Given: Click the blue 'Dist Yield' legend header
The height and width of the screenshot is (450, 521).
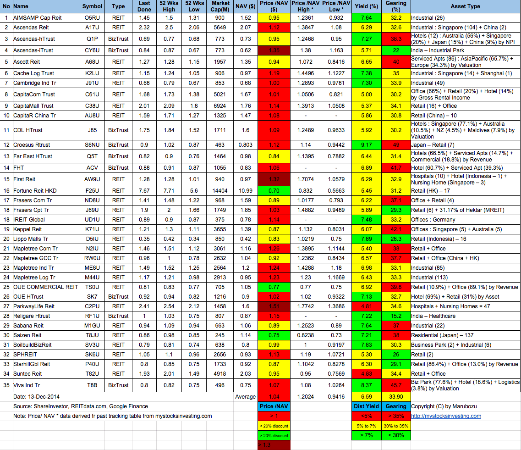Looking at the screenshot, I should (367, 406).
